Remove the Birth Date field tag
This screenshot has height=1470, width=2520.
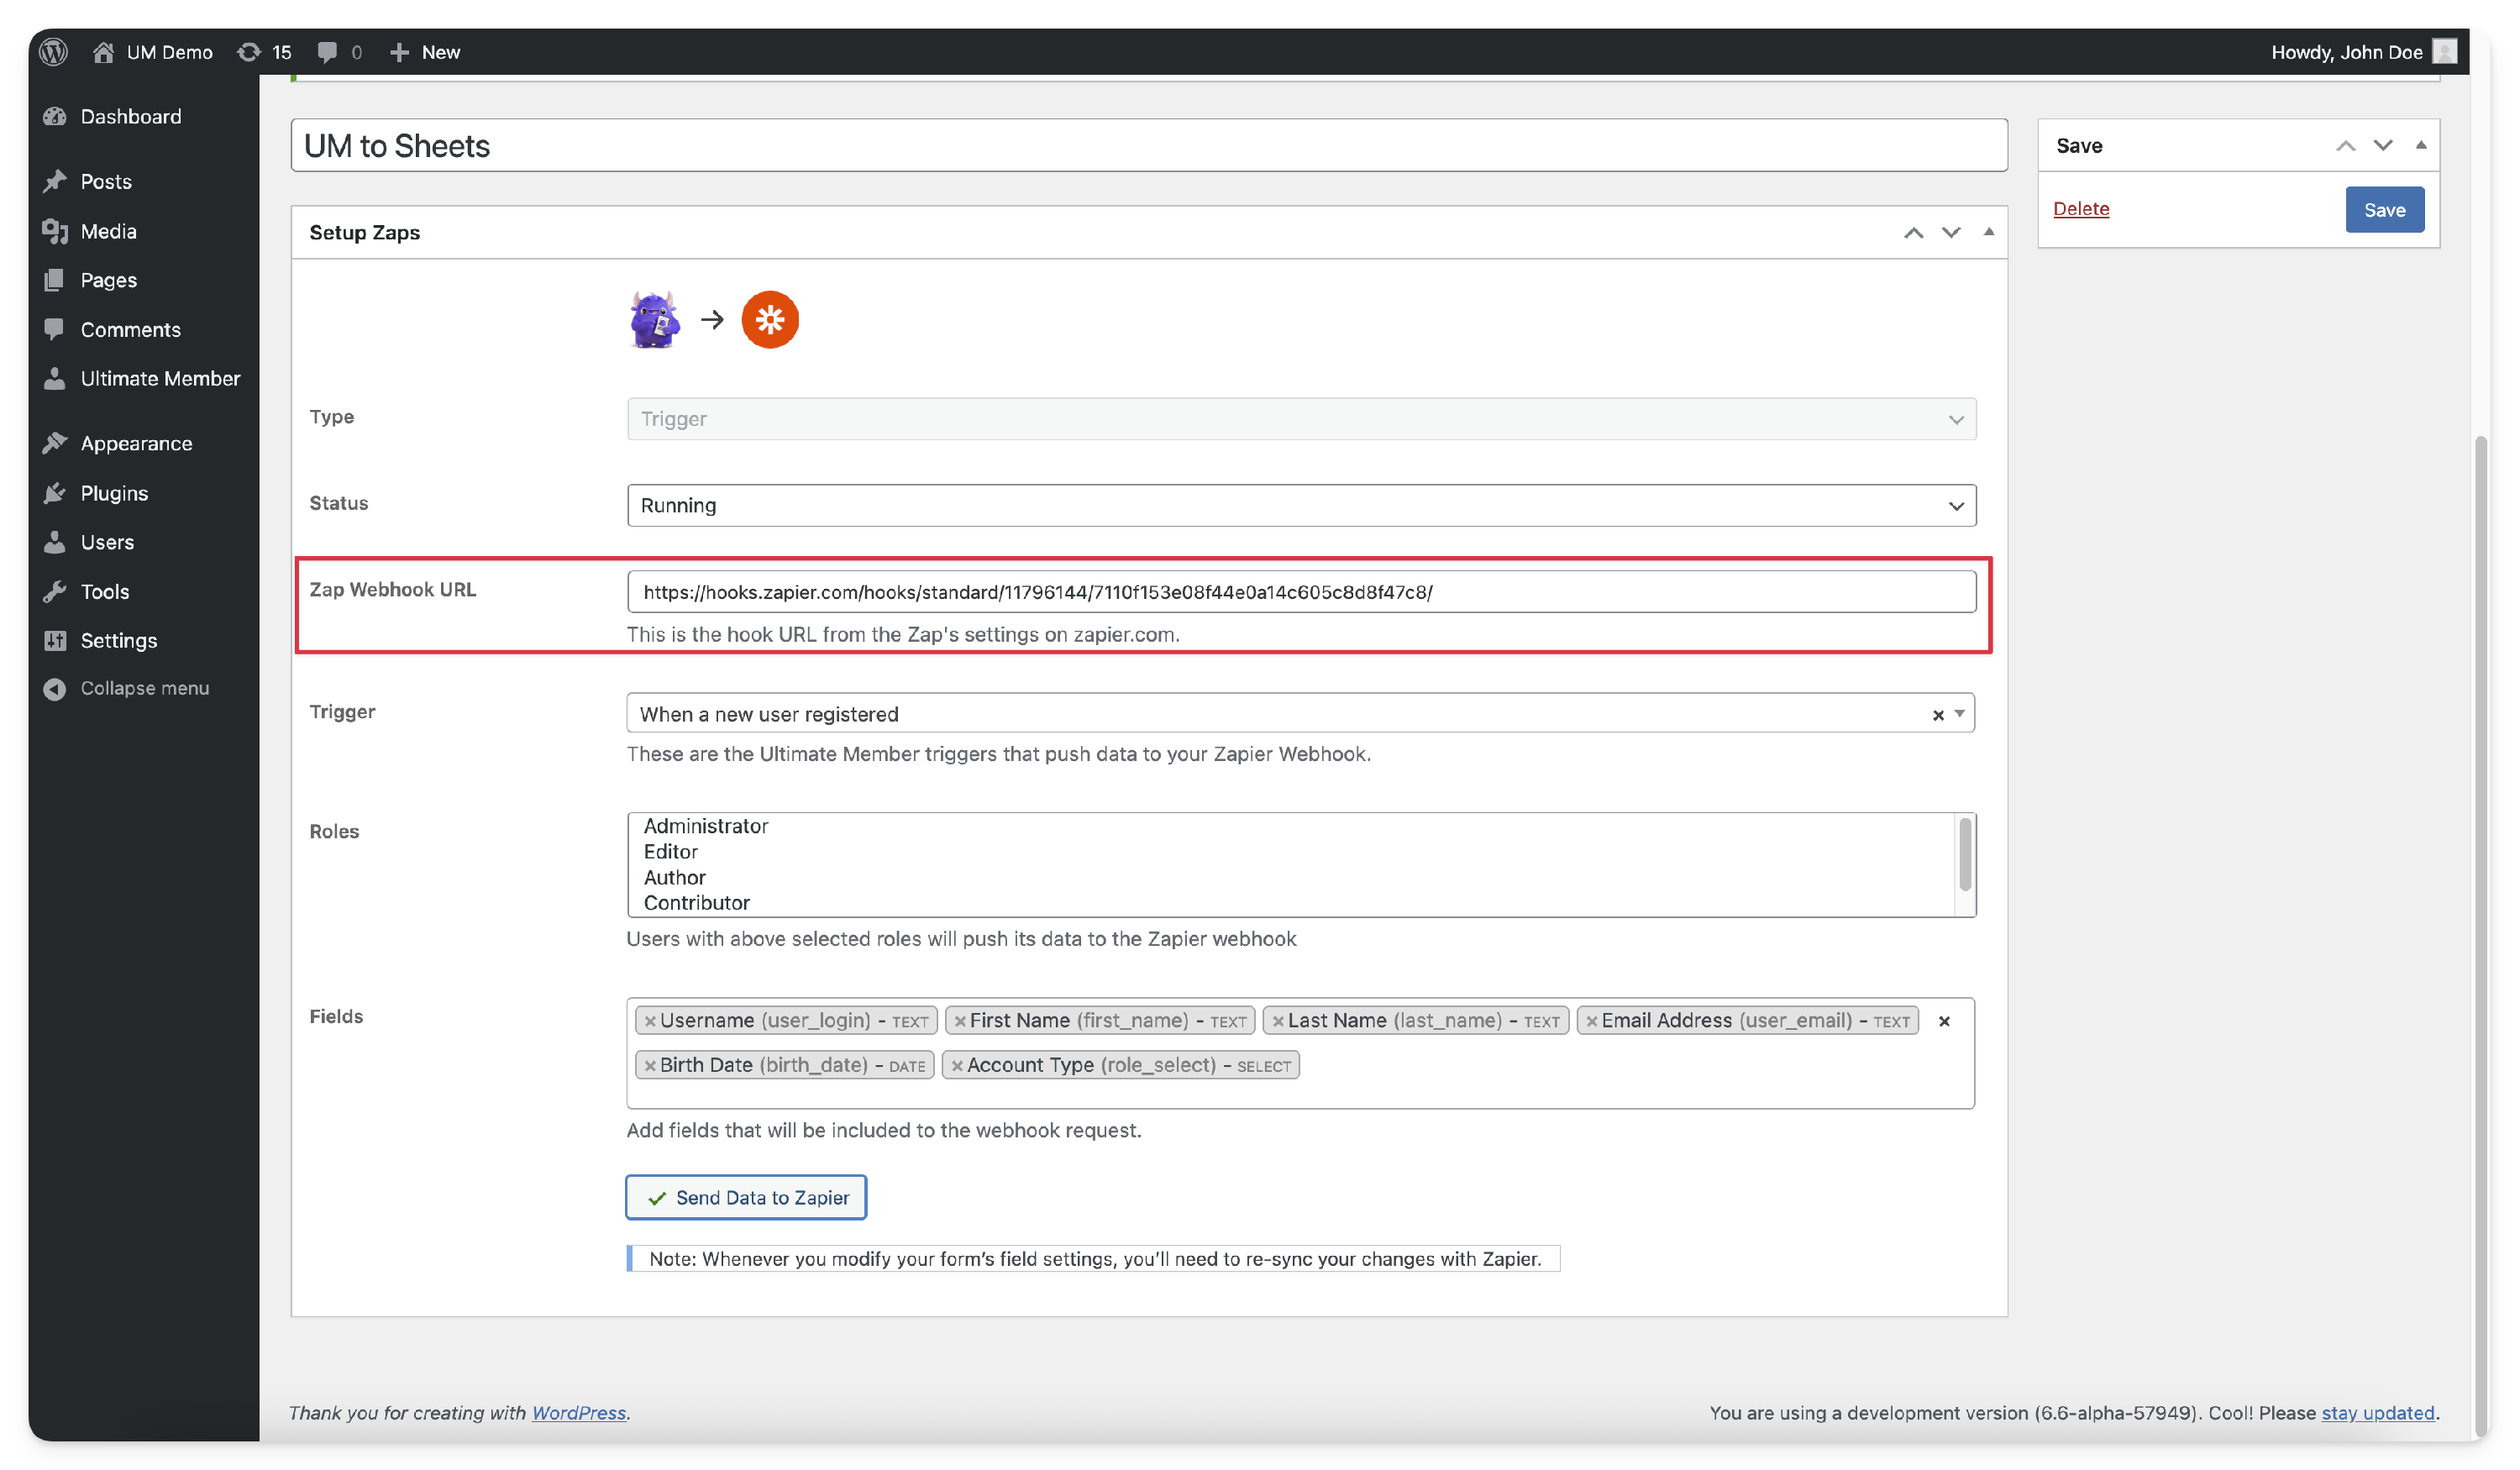coord(649,1066)
